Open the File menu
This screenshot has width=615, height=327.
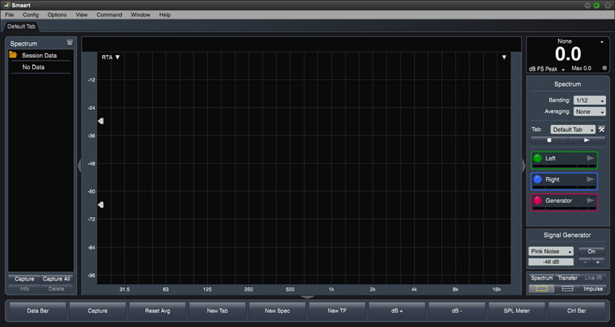(9, 14)
